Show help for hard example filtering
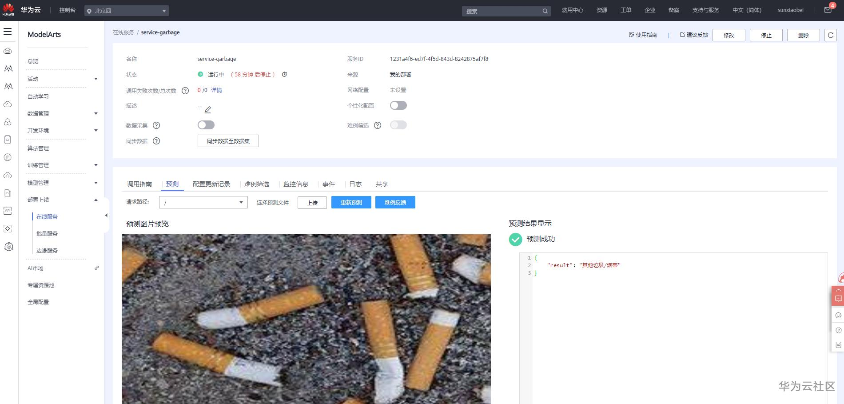844x404 pixels. click(378, 125)
